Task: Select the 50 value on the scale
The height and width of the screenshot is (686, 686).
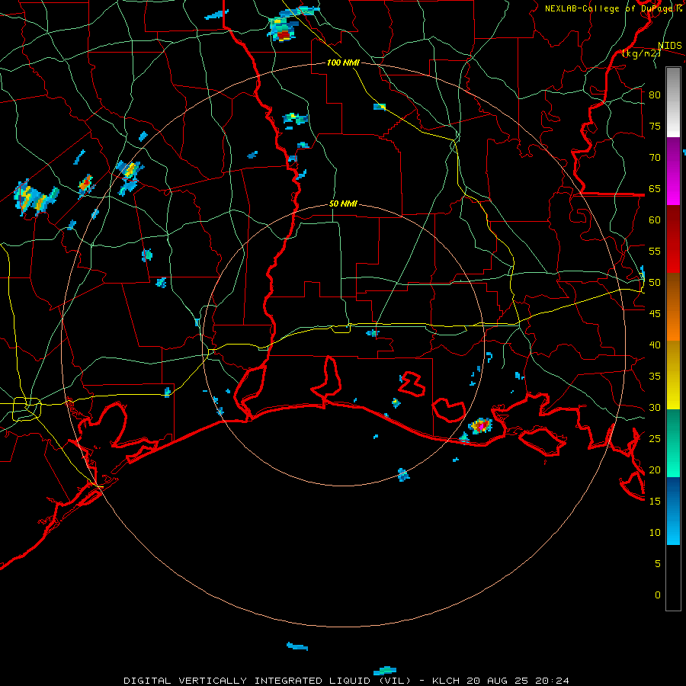Action: click(655, 283)
